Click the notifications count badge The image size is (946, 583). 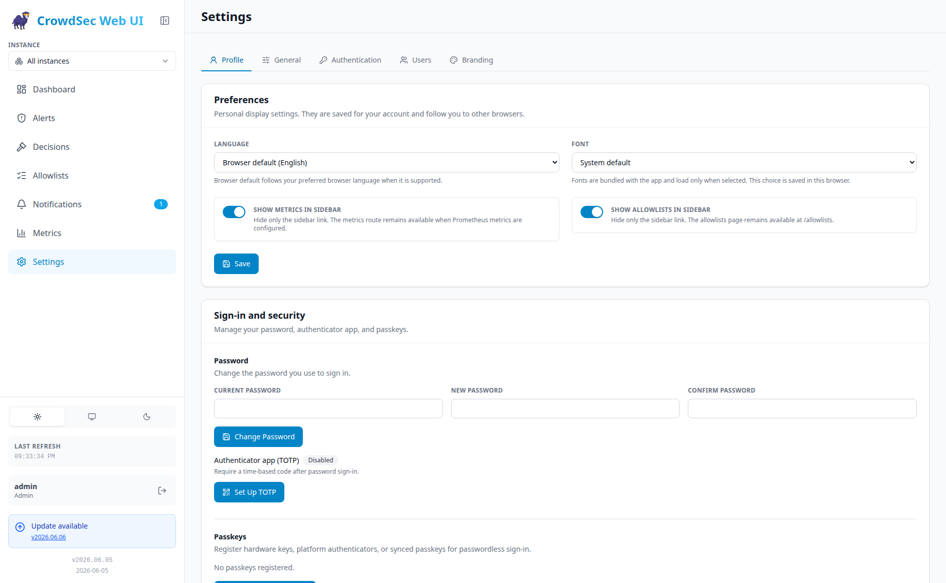coord(161,204)
